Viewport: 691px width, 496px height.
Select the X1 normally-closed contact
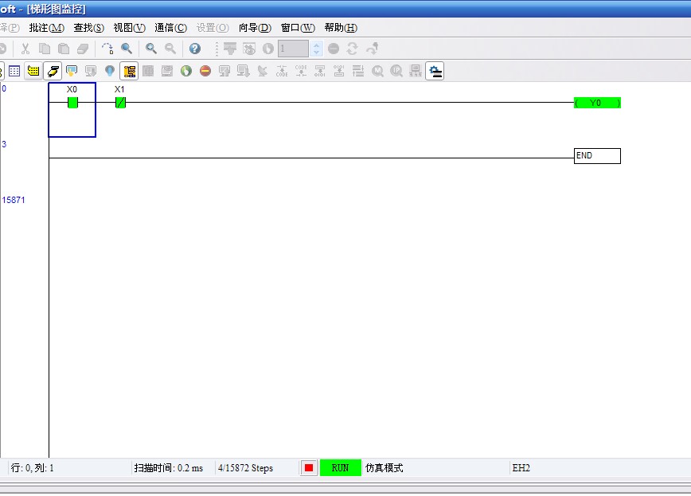click(x=120, y=103)
